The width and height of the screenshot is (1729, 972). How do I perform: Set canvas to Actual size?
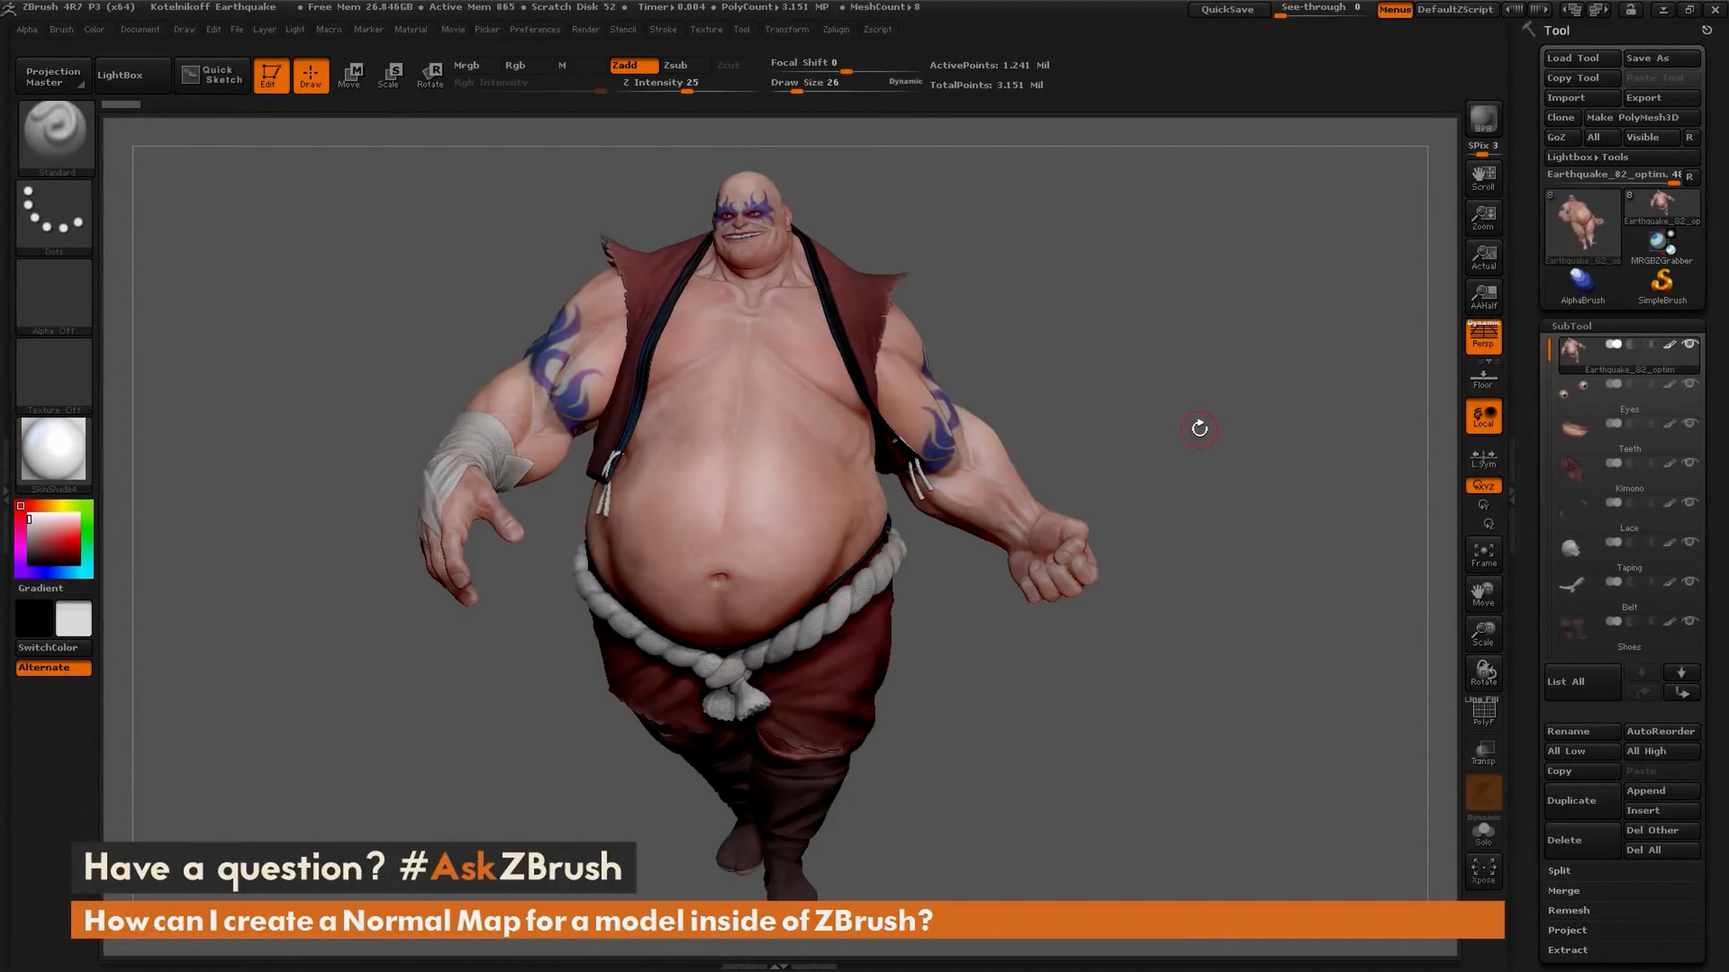pyautogui.click(x=1483, y=257)
